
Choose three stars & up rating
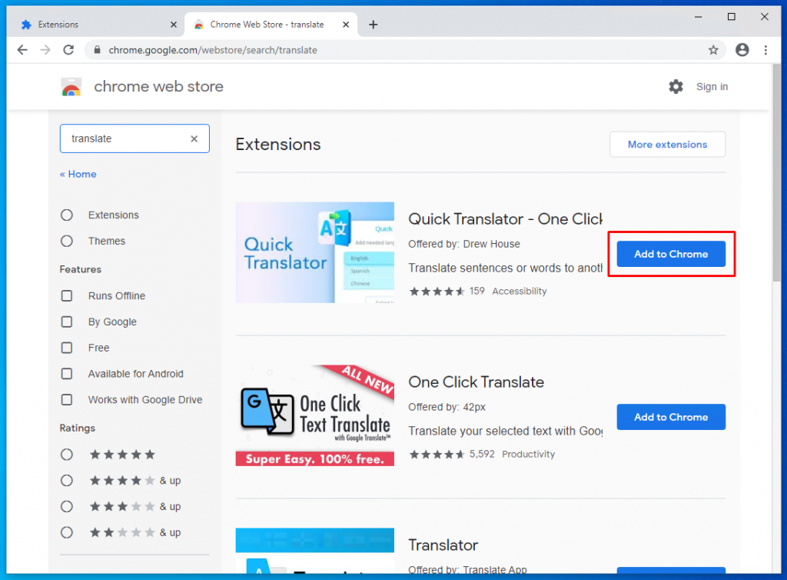pos(67,507)
